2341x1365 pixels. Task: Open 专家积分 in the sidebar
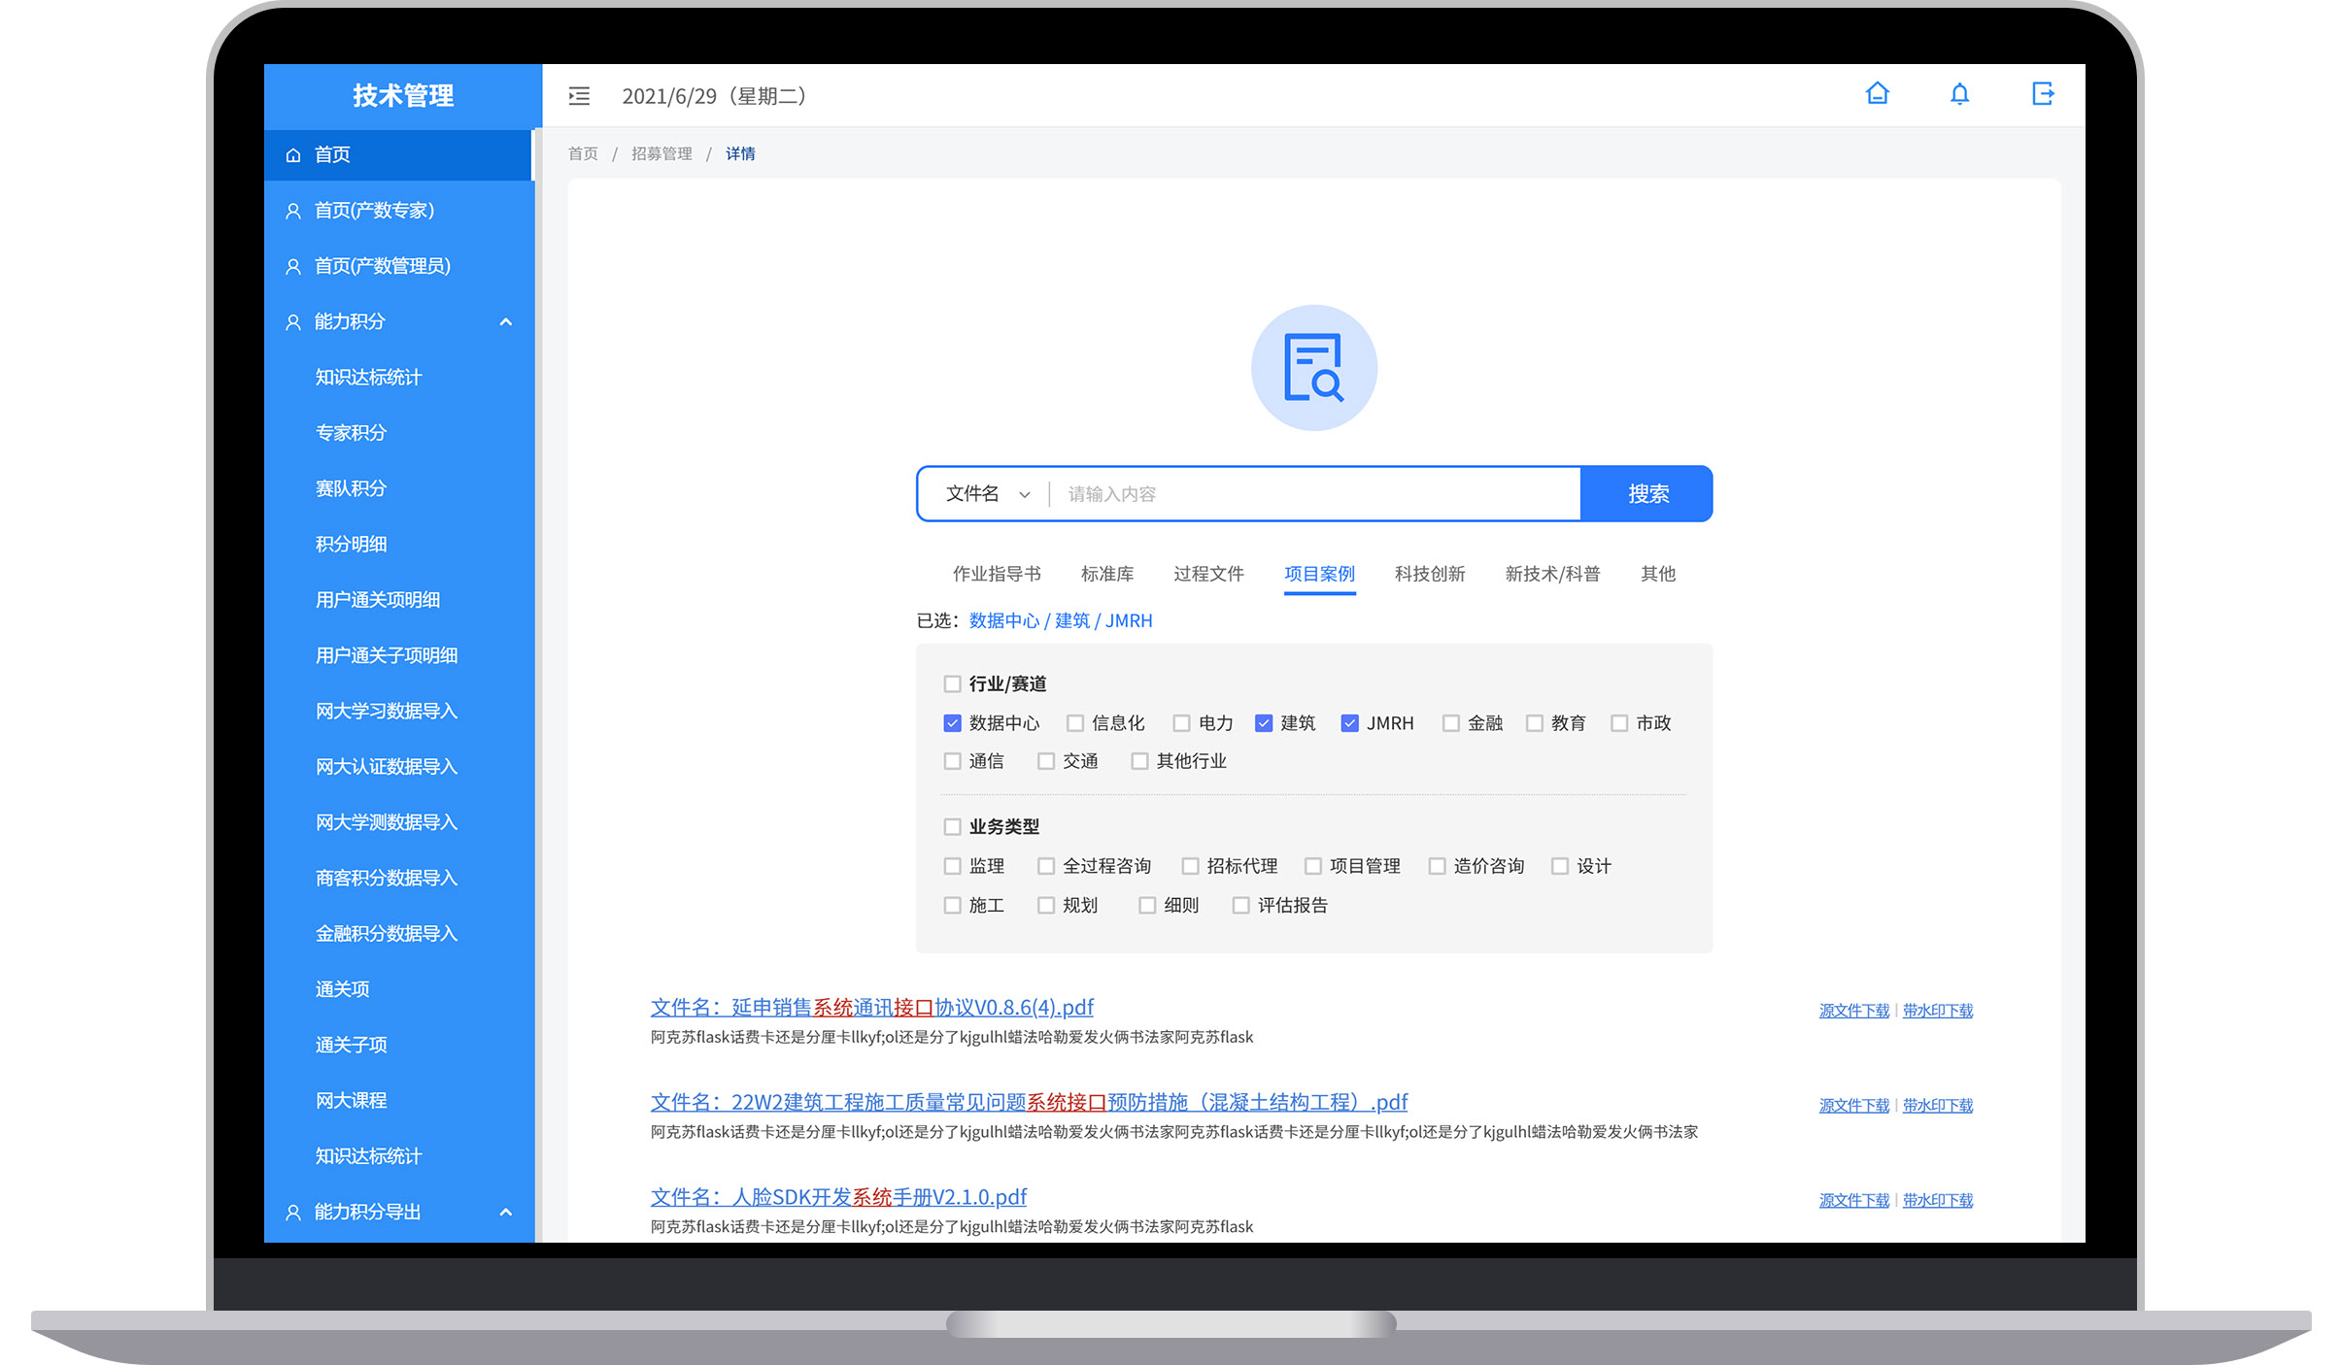[x=351, y=433]
